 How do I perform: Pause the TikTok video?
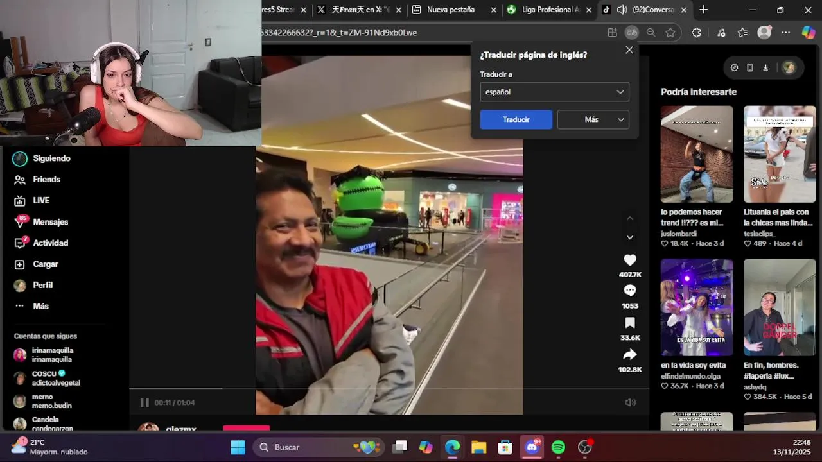tap(144, 402)
